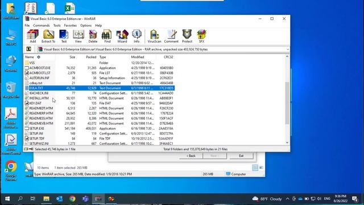This screenshot has width=364, height=205.
Task: Click the Extract To toolbar icon
Action: click(48, 36)
